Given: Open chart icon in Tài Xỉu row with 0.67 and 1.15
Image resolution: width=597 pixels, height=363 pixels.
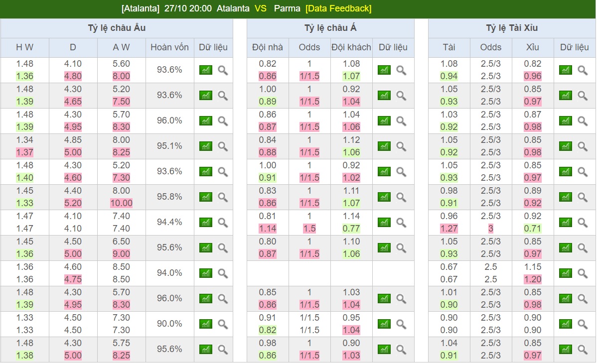Looking at the screenshot, I should click(566, 273).
